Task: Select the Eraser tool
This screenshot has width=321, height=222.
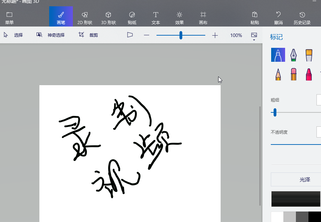Action: click(293, 74)
